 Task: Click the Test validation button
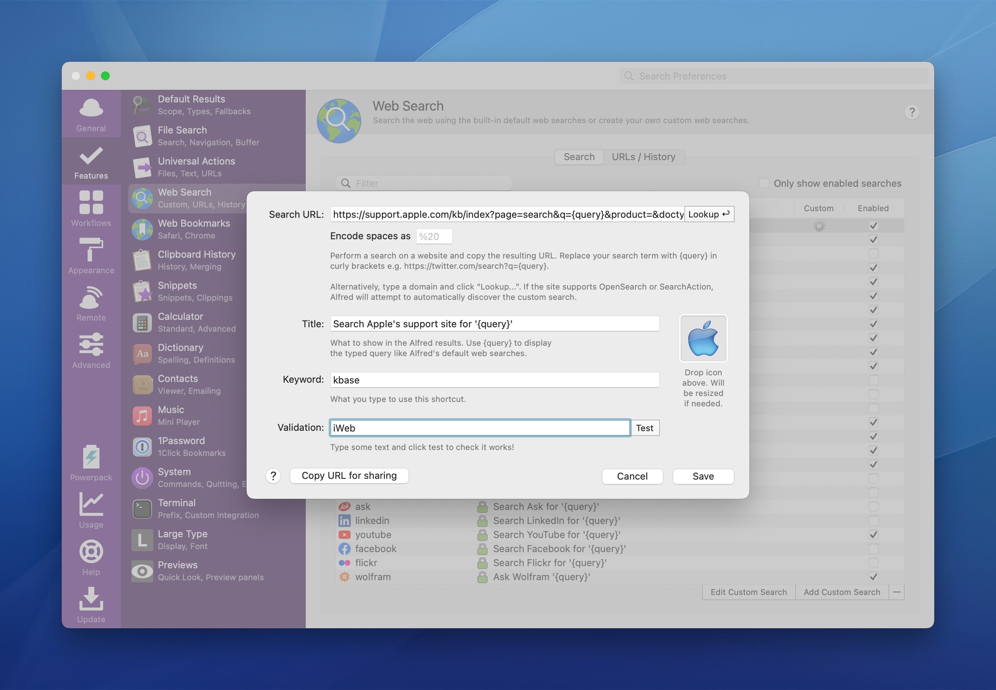644,428
